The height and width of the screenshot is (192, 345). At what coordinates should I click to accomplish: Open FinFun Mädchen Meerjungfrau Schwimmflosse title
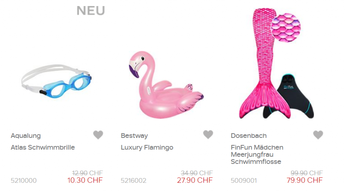coord(257,154)
